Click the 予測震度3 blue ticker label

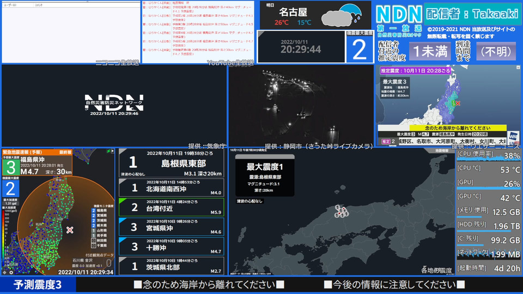[x=38, y=284]
